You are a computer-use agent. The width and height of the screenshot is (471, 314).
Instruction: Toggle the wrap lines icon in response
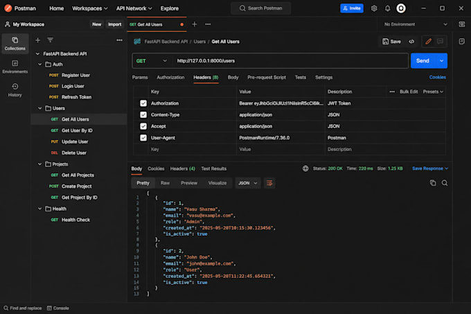tap(269, 183)
